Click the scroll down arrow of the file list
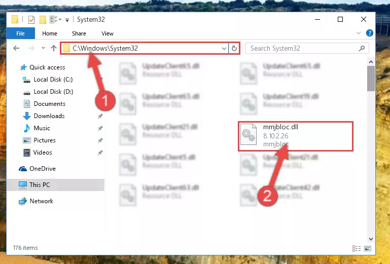The width and height of the screenshot is (390, 264). point(371,239)
